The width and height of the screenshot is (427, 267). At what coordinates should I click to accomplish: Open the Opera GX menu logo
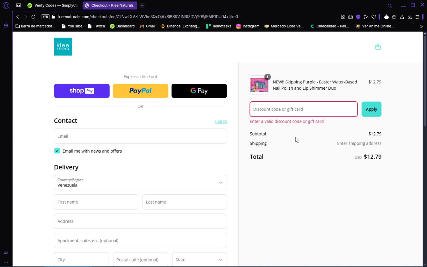tap(6, 5)
